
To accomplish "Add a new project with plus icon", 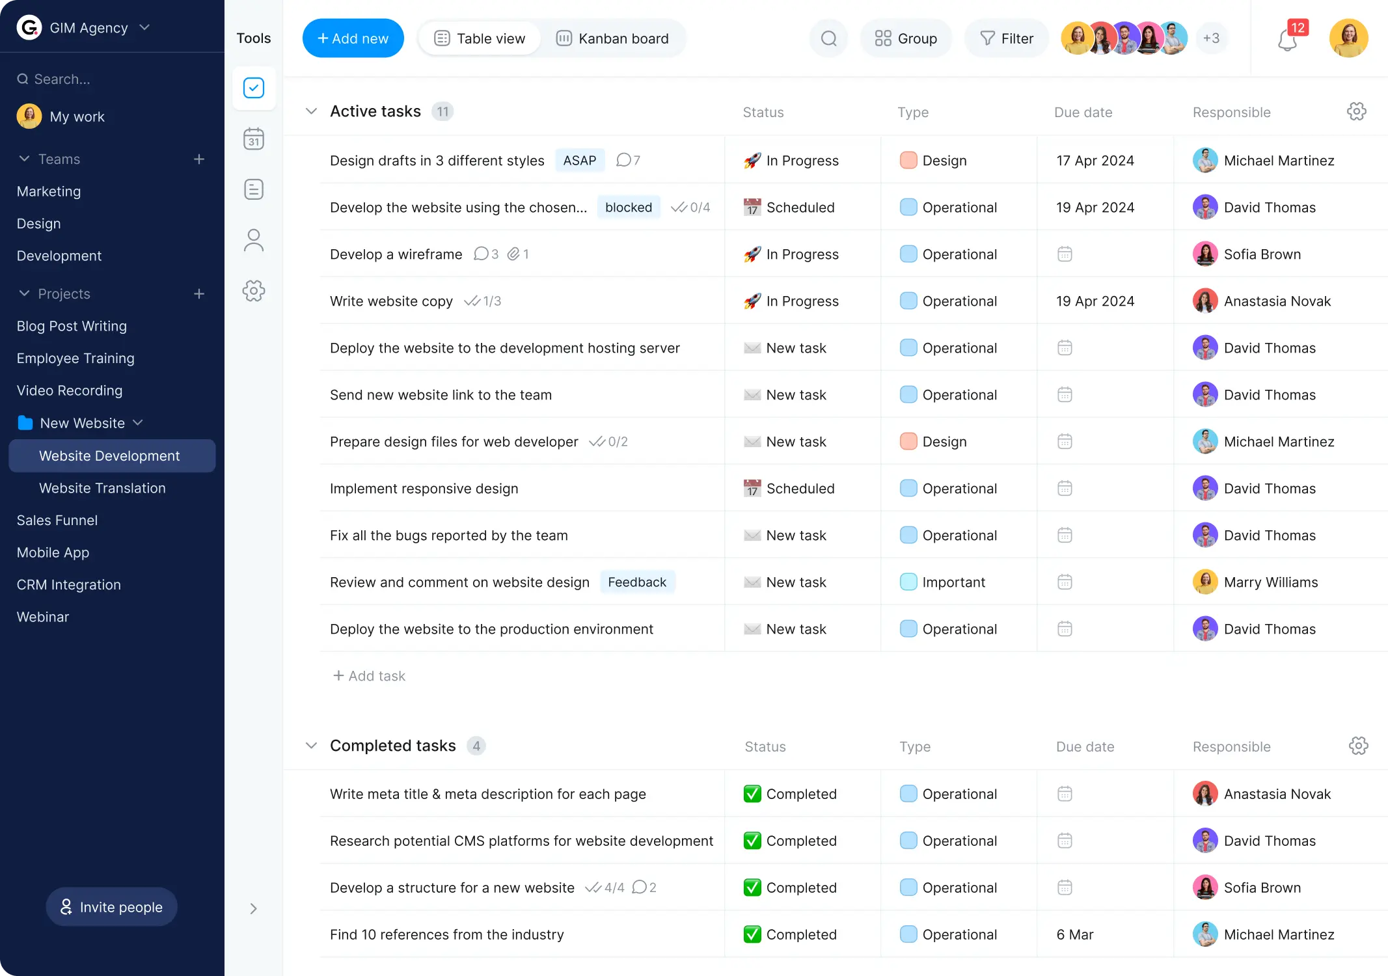I will pos(199,294).
